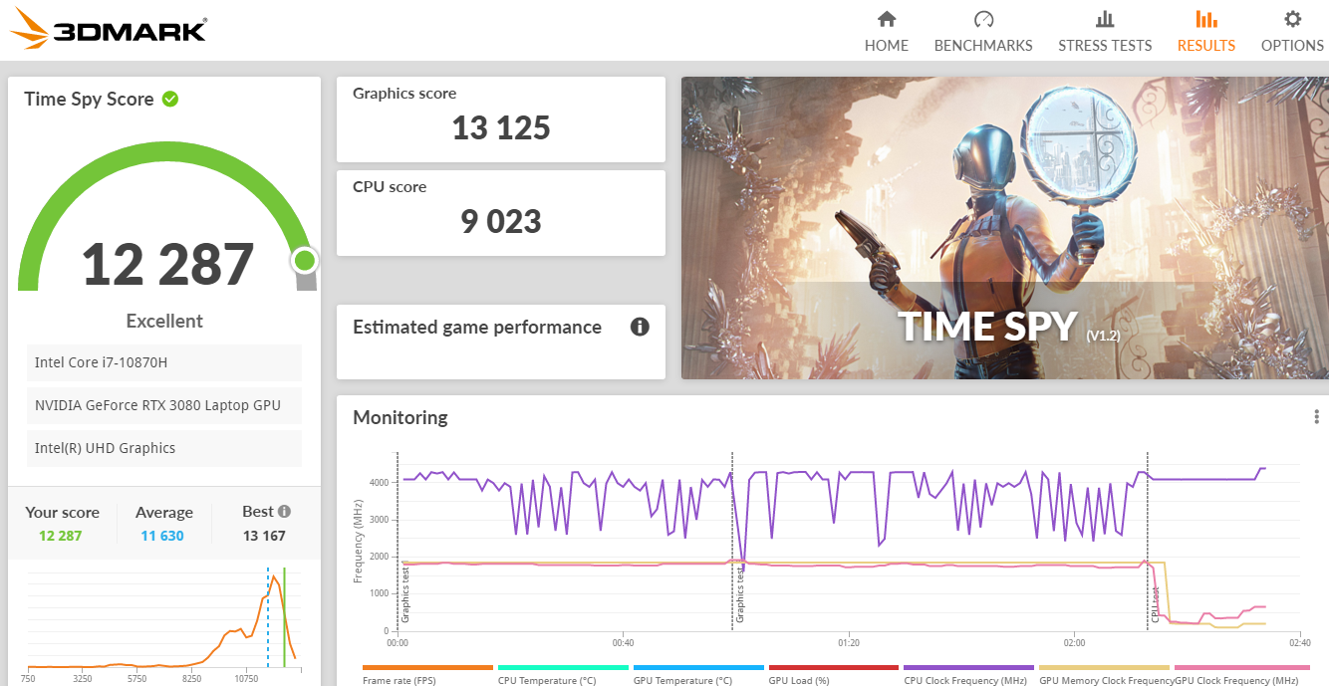Image resolution: width=1329 pixels, height=686 pixels.
Task: Click the Best score value 13 167
Action: click(x=264, y=536)
